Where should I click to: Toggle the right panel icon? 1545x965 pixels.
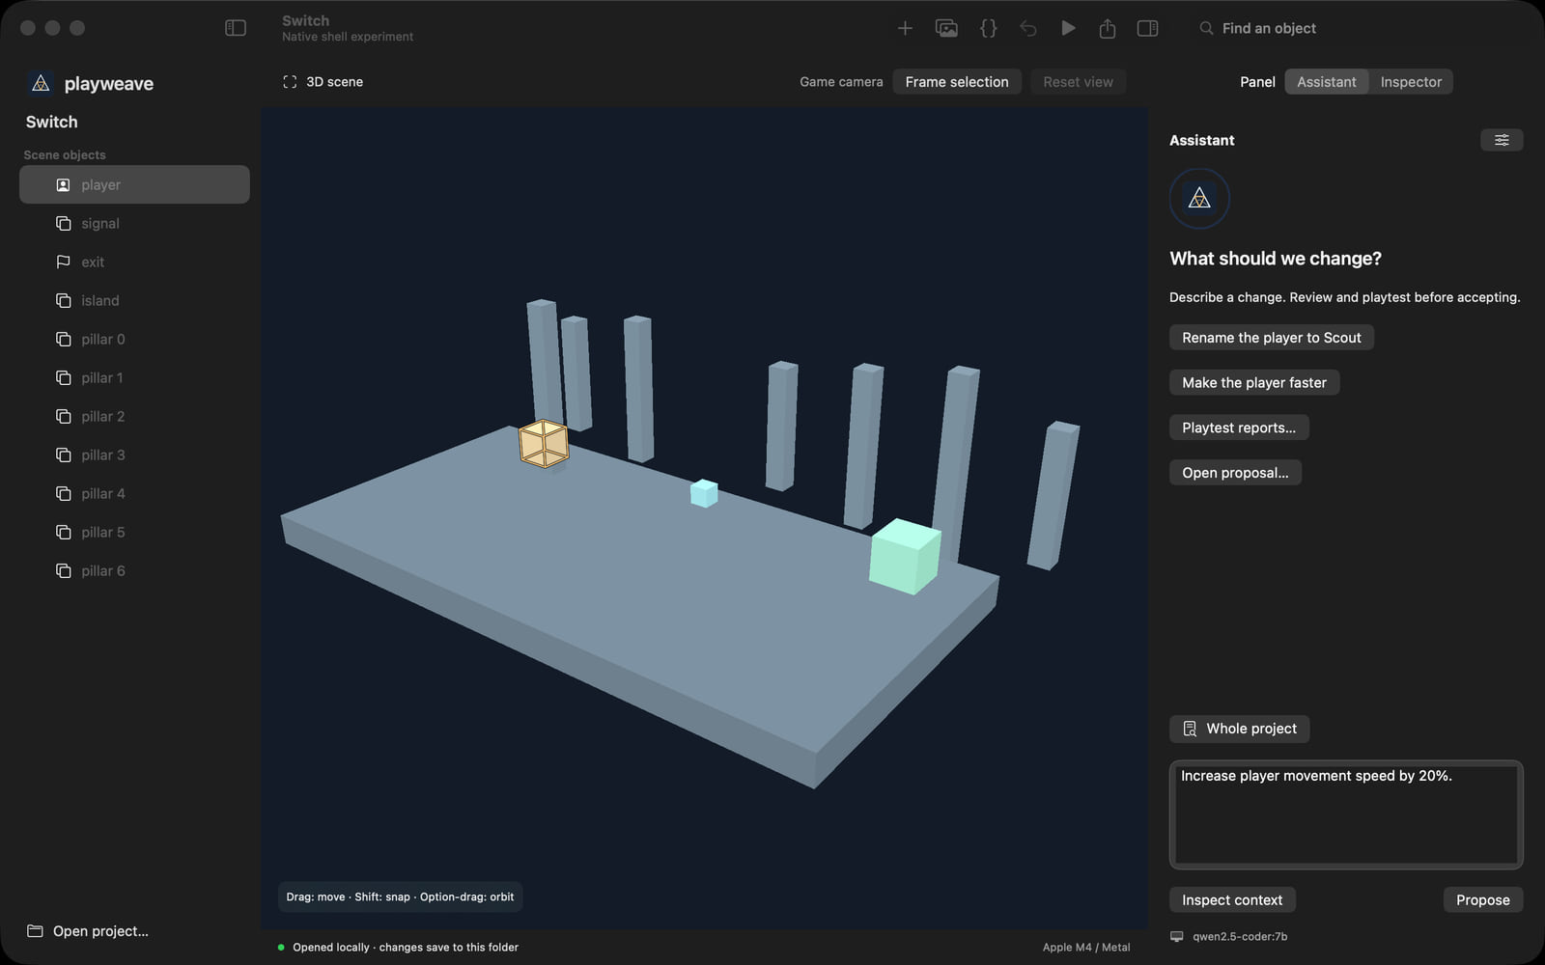(x=1147, y=28)
